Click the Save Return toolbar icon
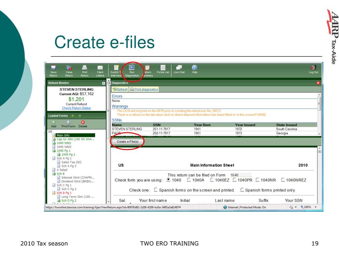Screen dimensions: 339x254 (x=53, y=71)
